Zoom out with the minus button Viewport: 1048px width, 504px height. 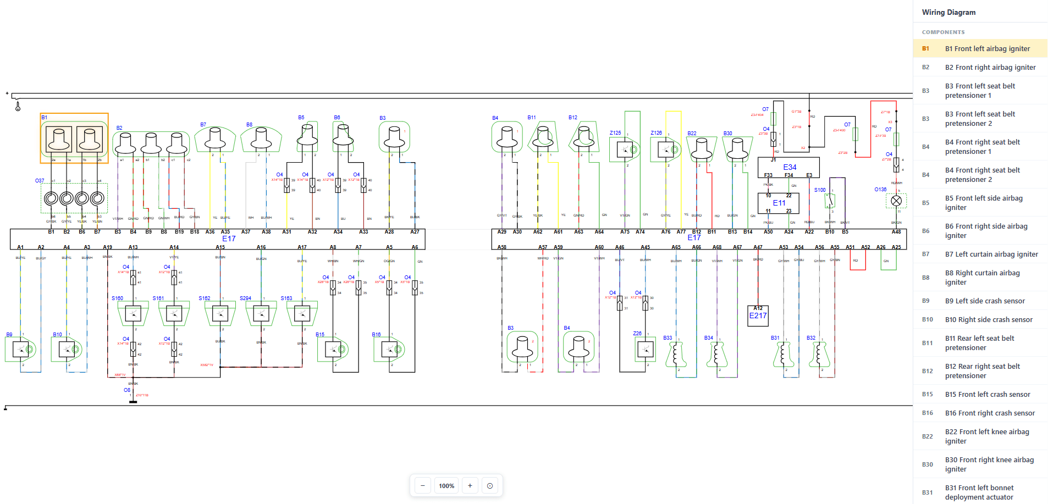pyautogui.click(x=422, y=486)
